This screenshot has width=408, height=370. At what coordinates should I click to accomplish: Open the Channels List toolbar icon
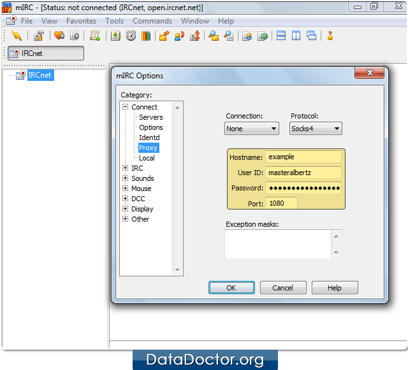point(75,36)
